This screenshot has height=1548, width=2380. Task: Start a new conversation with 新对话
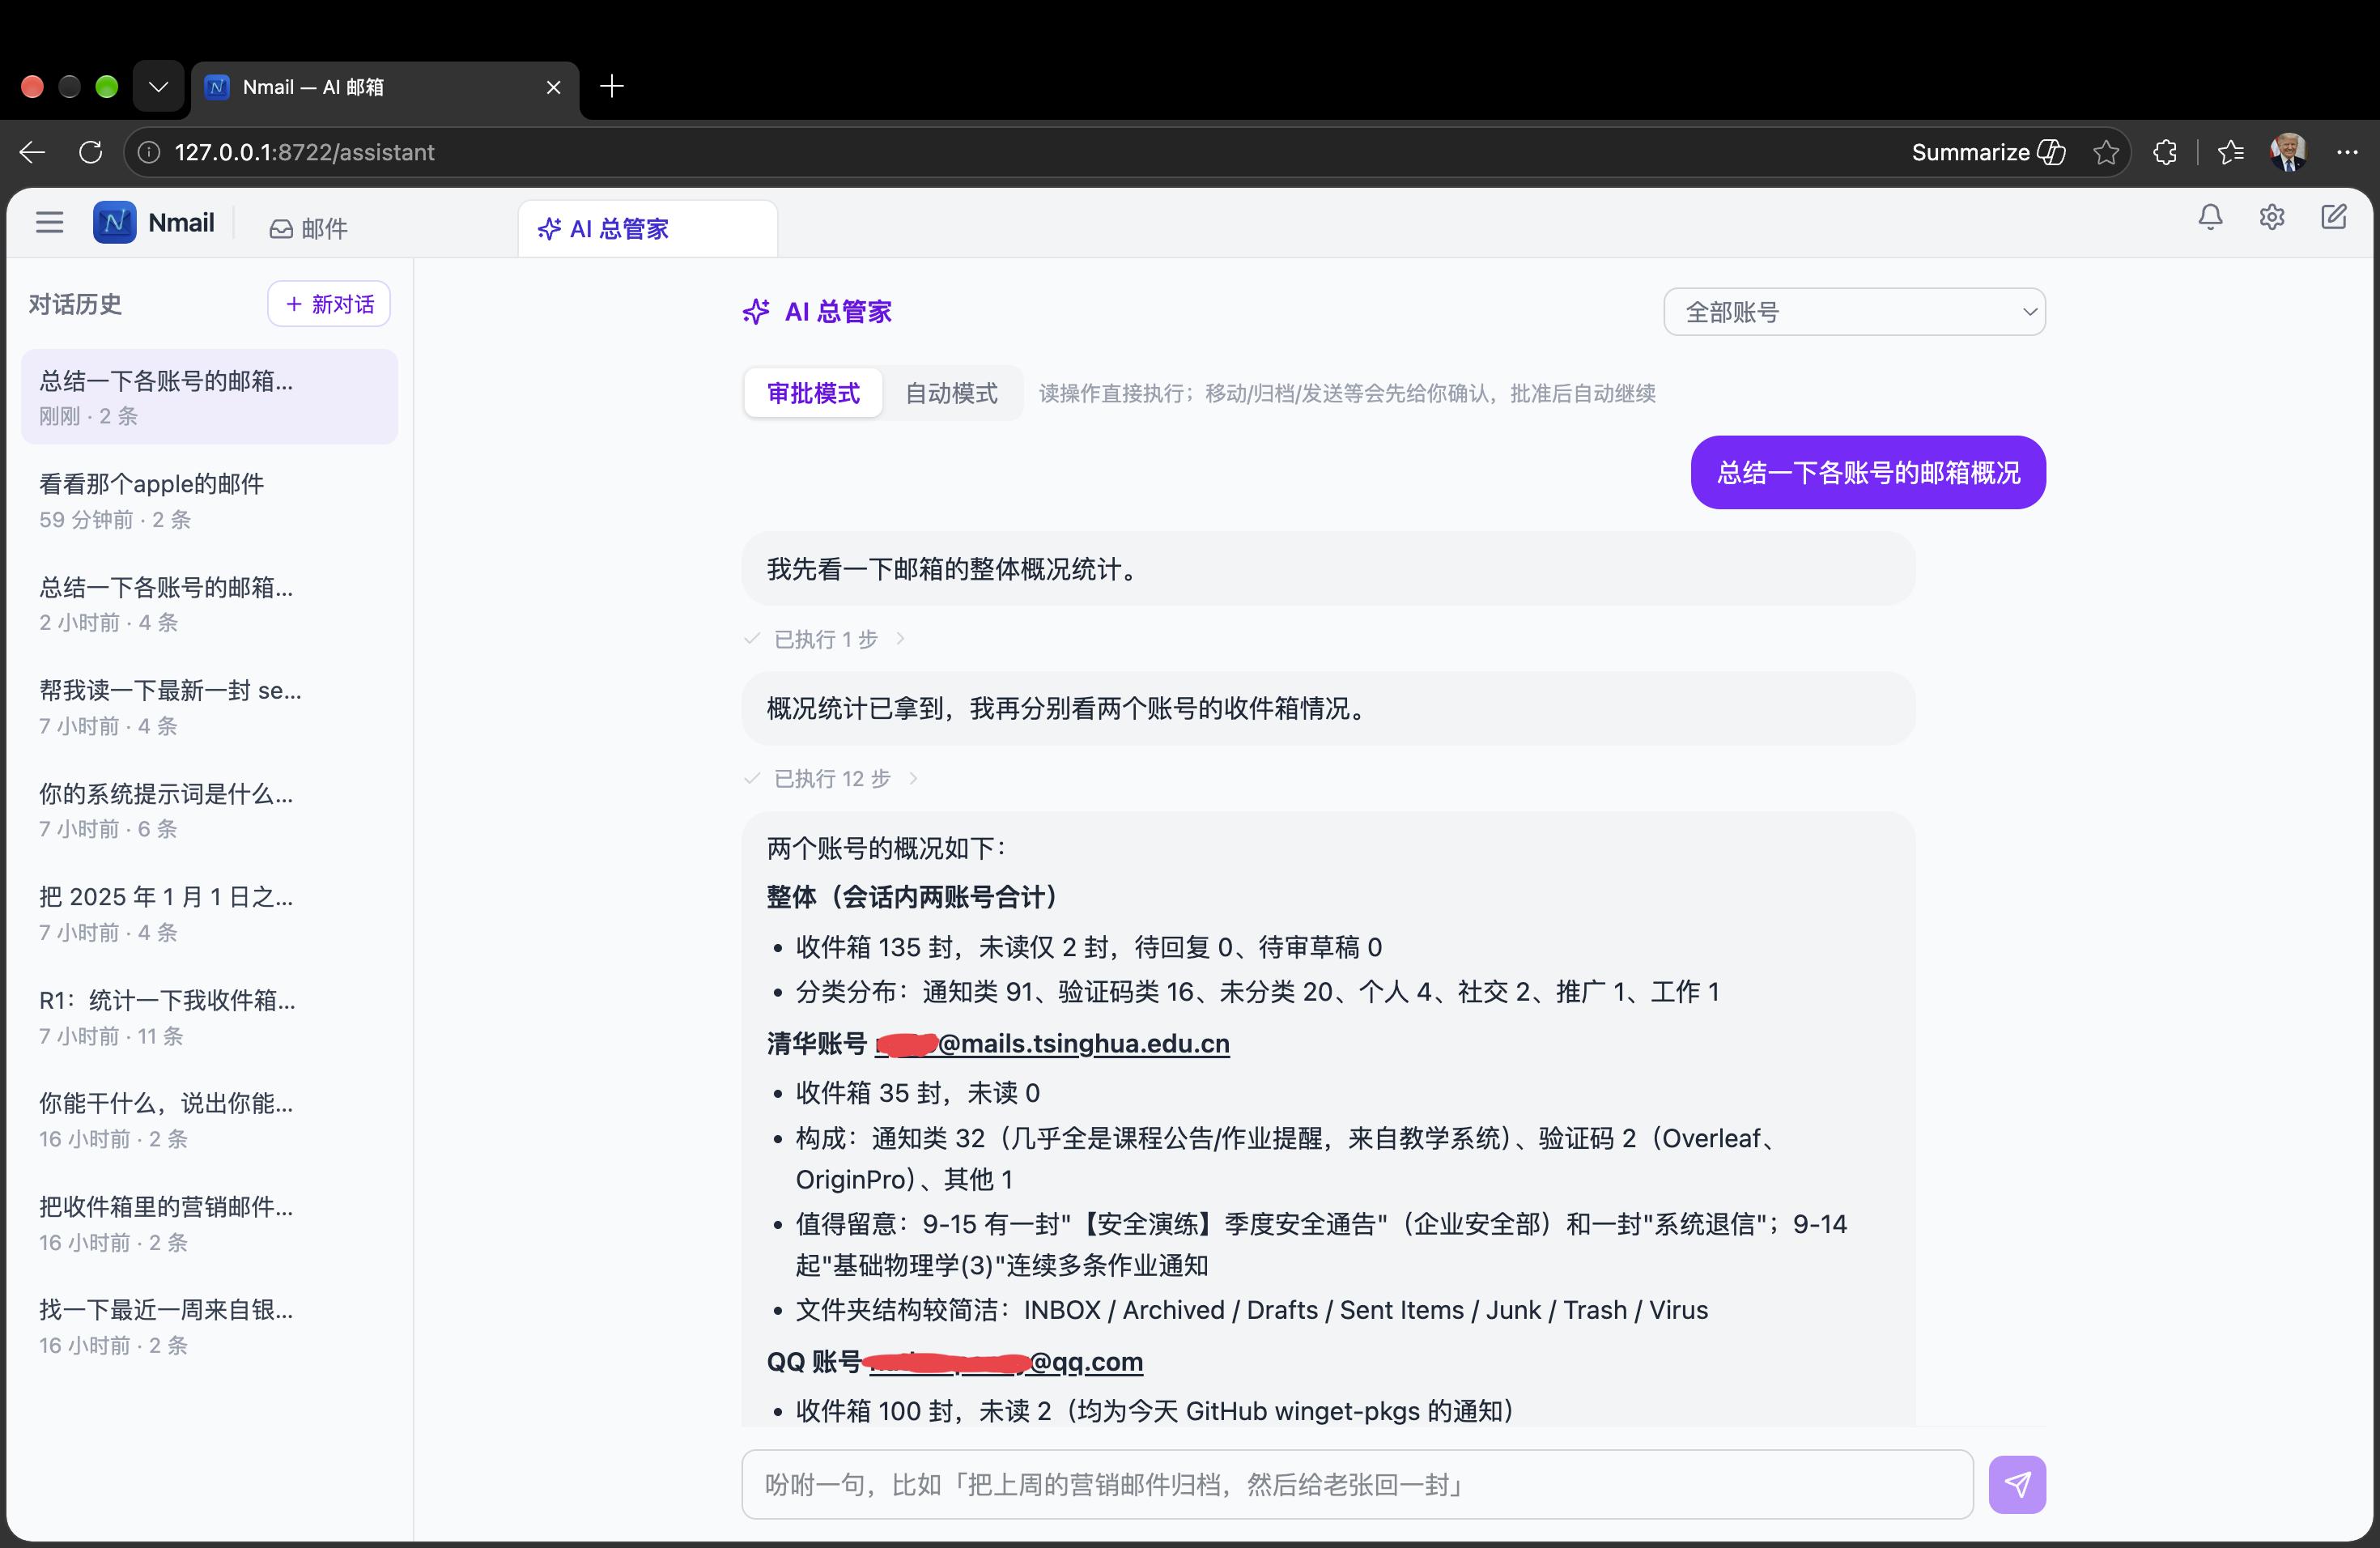[x=329, y=304]
